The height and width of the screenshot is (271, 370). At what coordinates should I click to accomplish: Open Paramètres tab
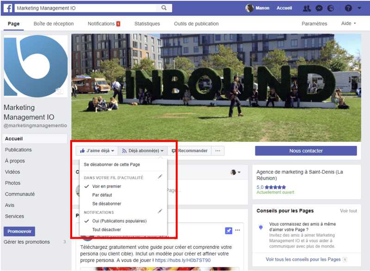tap(314, 24)
